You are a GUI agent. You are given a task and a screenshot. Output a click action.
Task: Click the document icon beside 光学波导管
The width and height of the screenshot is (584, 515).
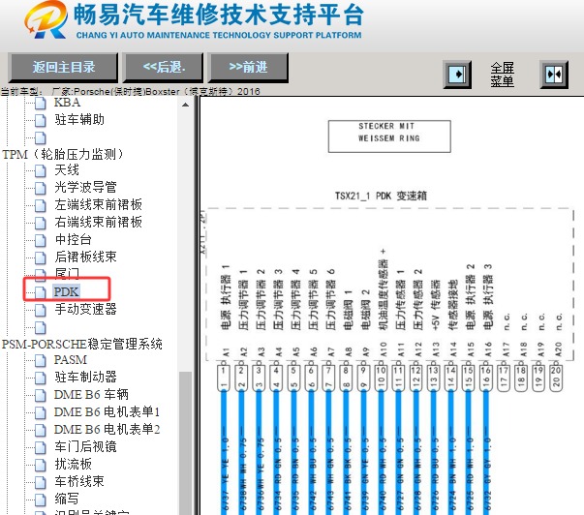click(x=41, y=188)
